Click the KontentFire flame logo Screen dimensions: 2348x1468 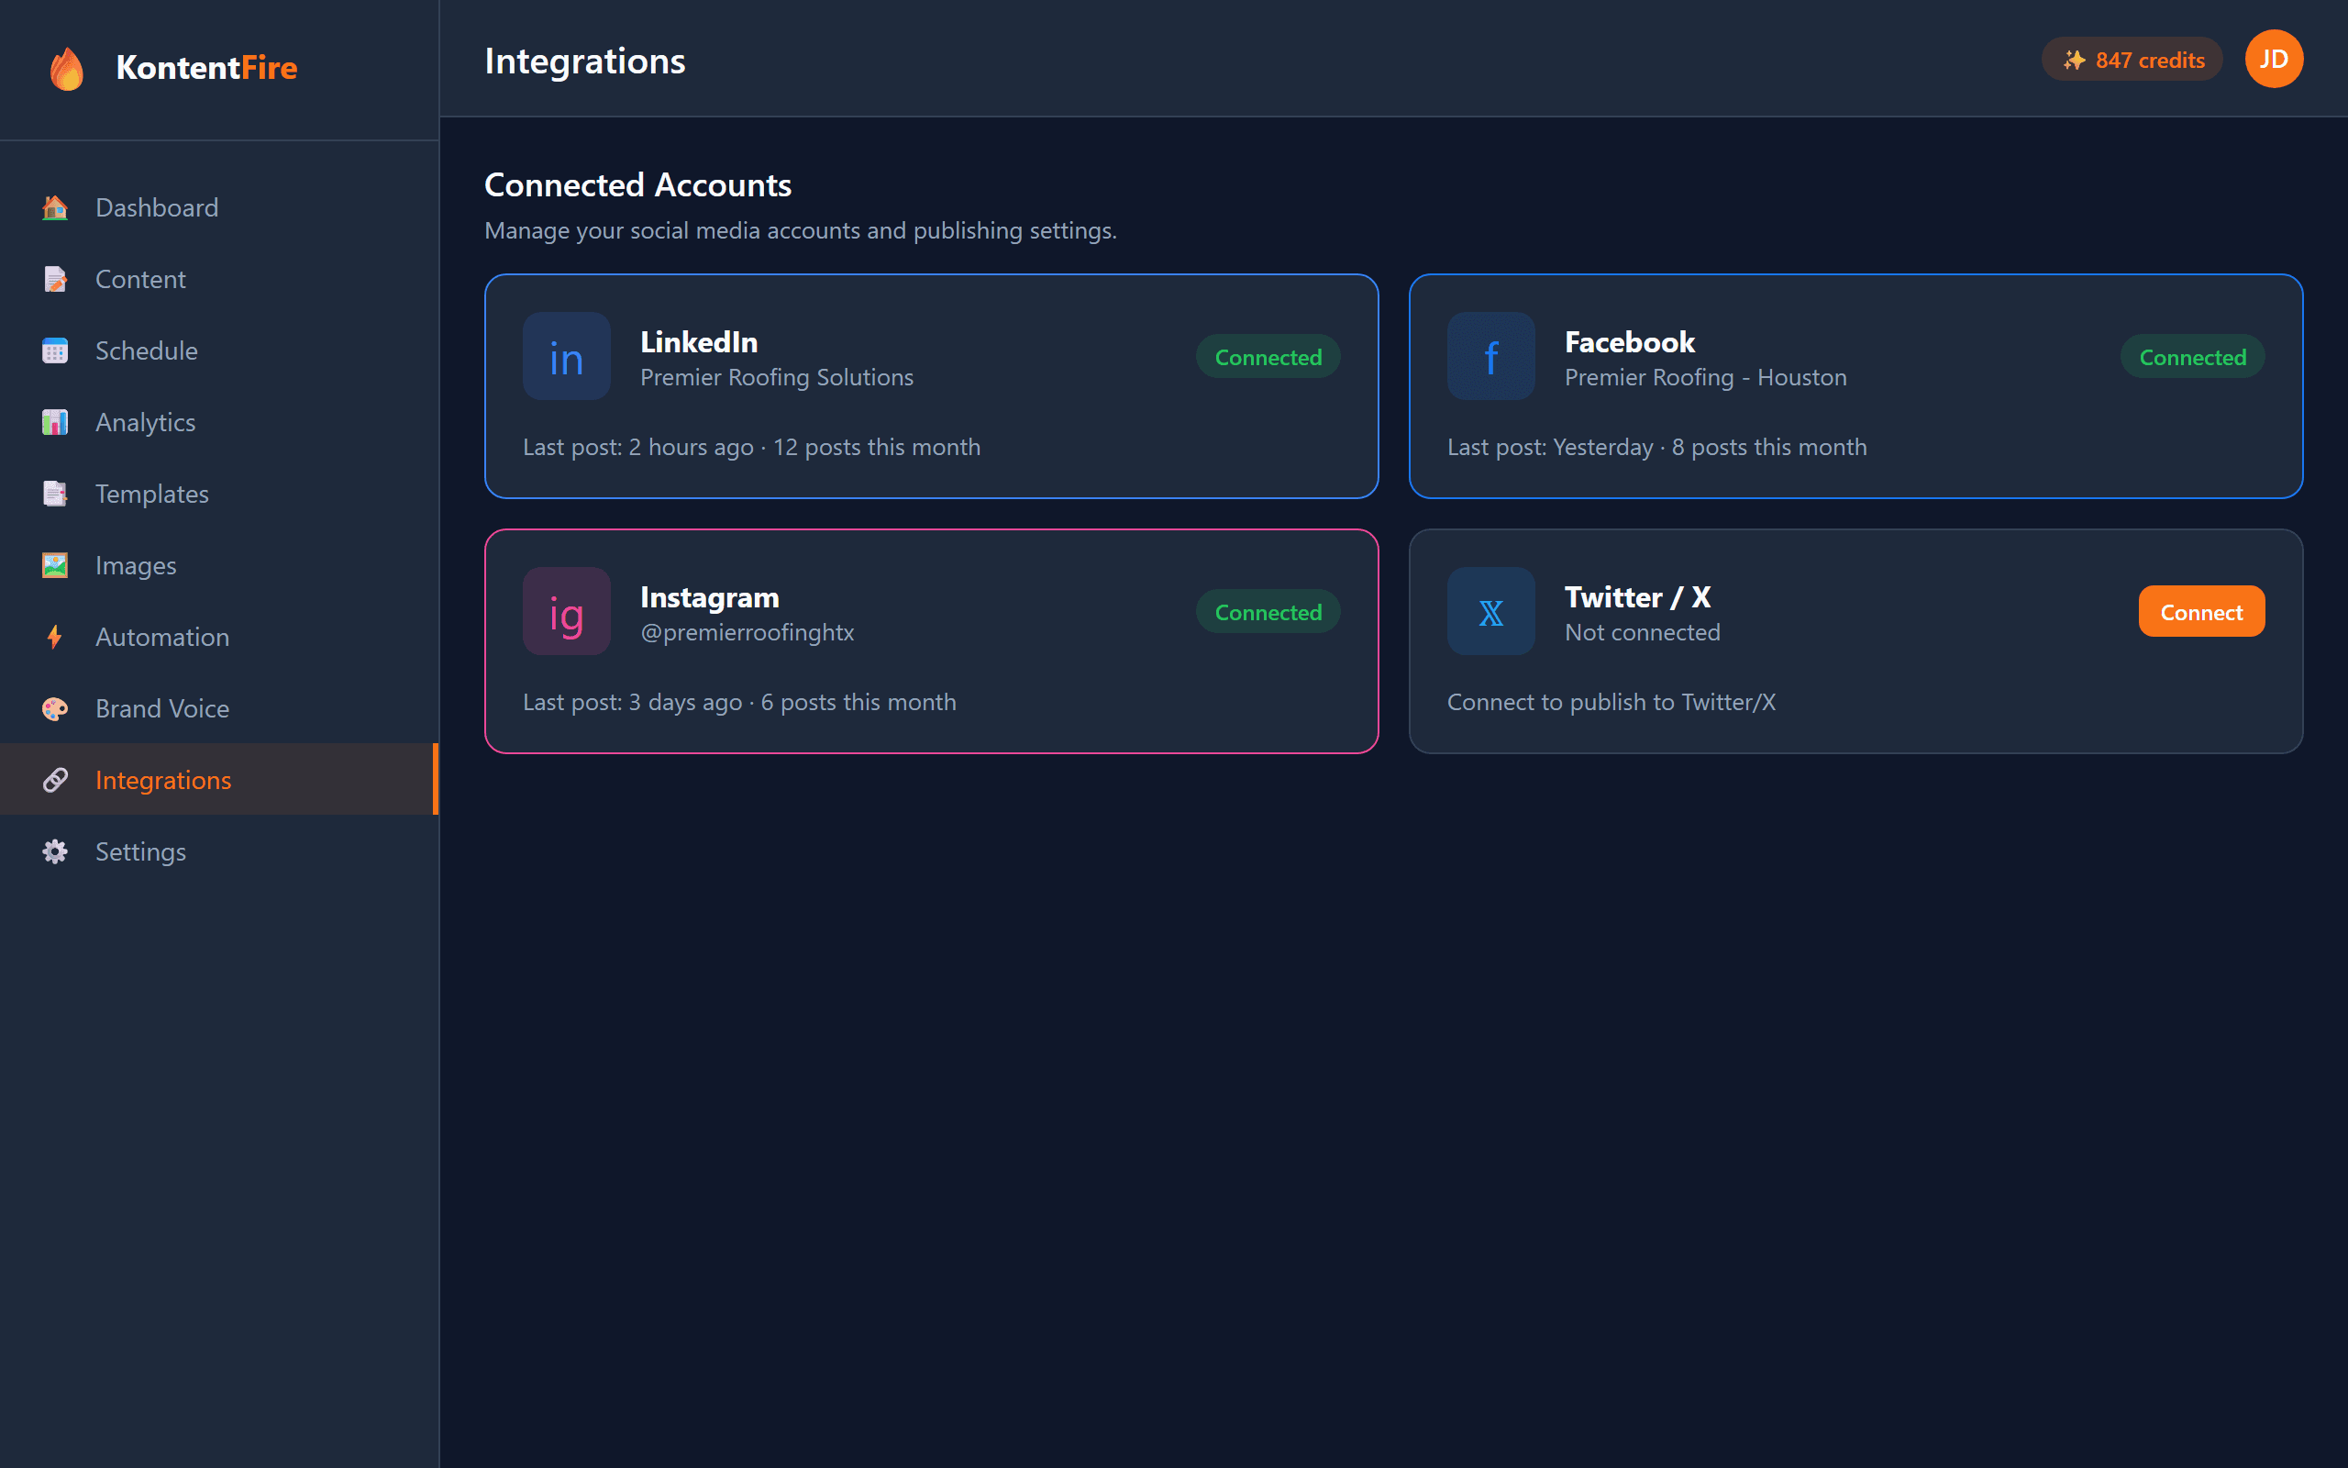[x=66, y=68]
